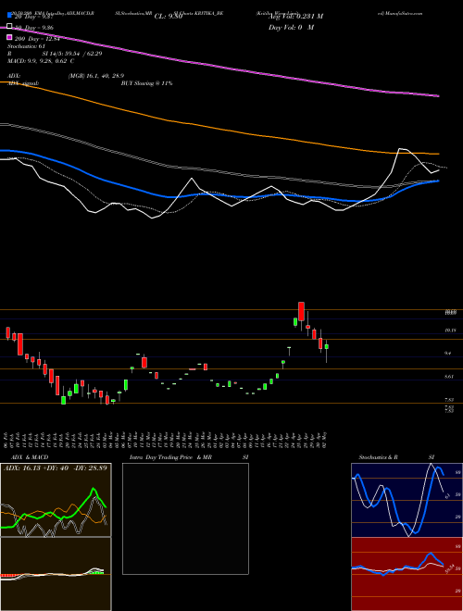Open the red RSI chart panel
The image size is (463, 611).
click(407, 574)
